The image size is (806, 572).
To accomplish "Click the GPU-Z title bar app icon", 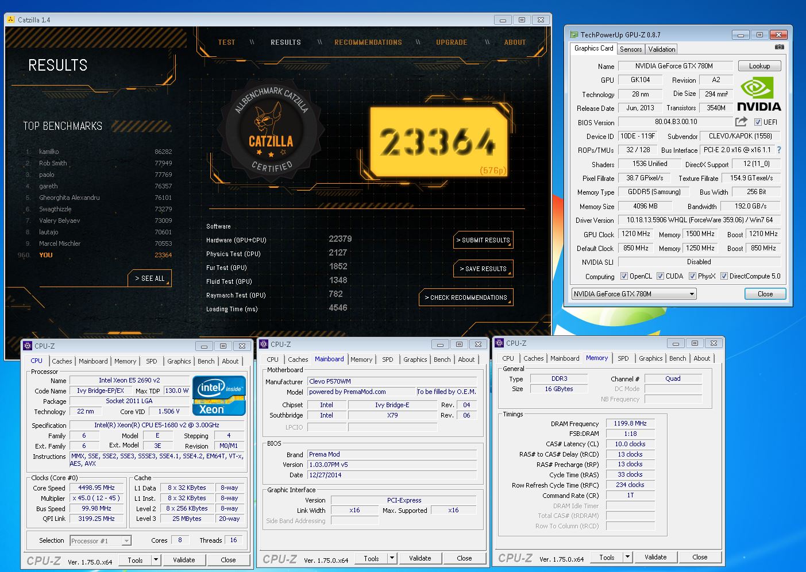I will (574, 34).
